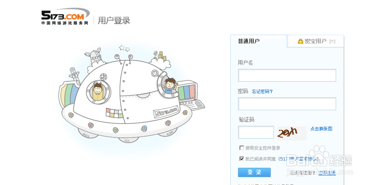This screenshot has height=185, width=373.
Task: Uncheck the 我已阅读并同意 agreement checkbox
Action: pos(241,159)
